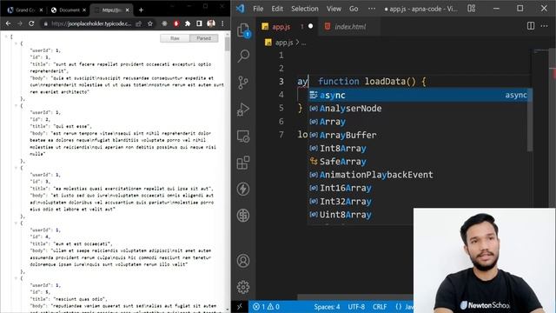Viewport: 556px width, 313px height.
Task: Collapse the first JSON object
Action: pos(17,43)
